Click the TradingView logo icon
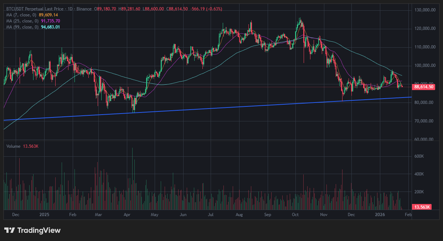The height and width of the screenshot is (241, 443). [10, 230]
